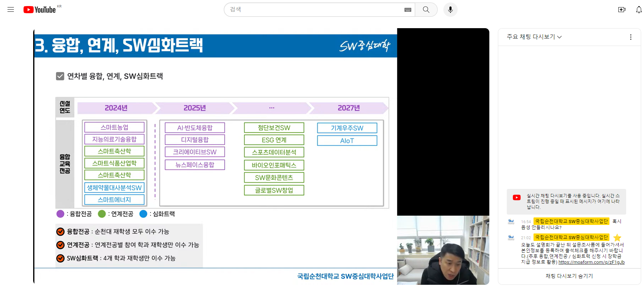Open chat options three-dot menu
This screenshot has width=644, height=288.
point(630,37)
